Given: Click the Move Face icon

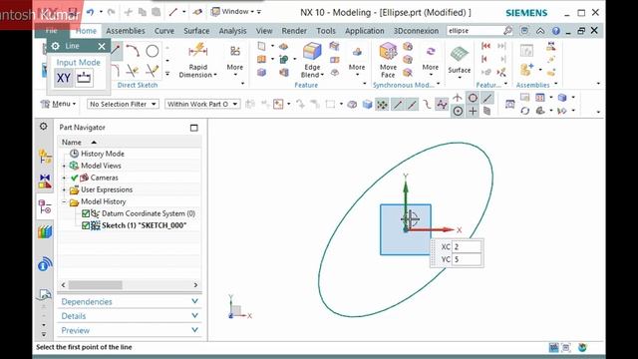Looking at the screenshot, I should [388, 52].
